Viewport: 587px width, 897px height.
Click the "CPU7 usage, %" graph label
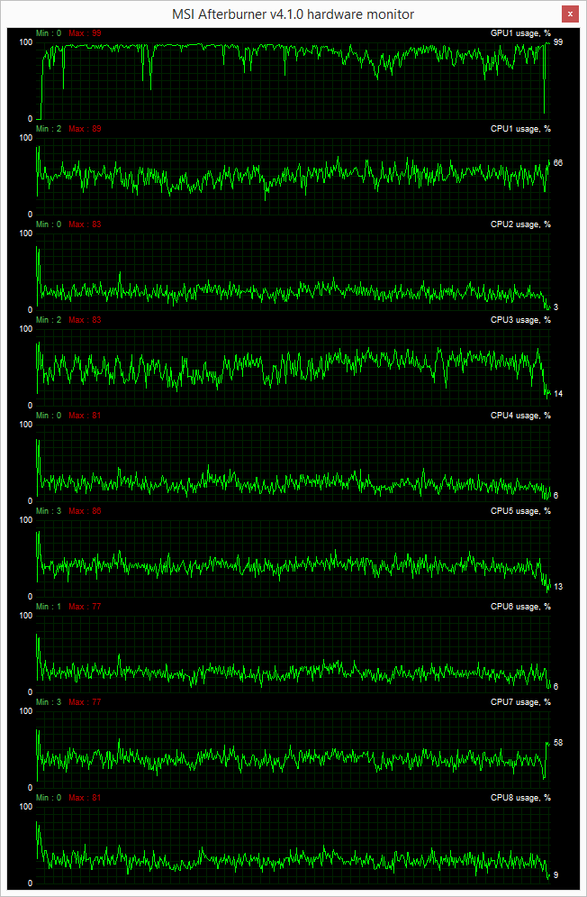(520, 702)
